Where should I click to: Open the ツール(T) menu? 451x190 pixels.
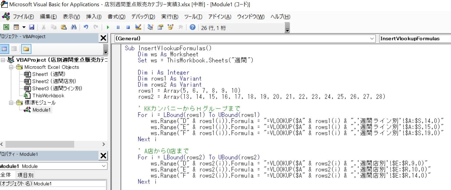pos(193,17)
